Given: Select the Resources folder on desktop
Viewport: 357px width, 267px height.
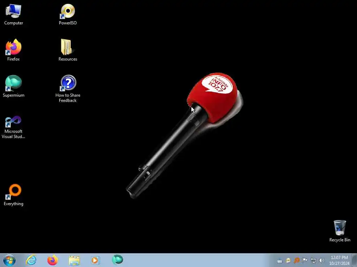Looking at the screenshot, I should (x=68, y=50).
